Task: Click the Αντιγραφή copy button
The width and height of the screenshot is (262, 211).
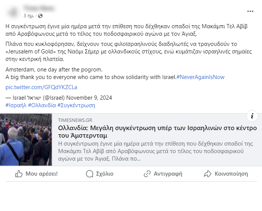Action: tap(163, 174)
